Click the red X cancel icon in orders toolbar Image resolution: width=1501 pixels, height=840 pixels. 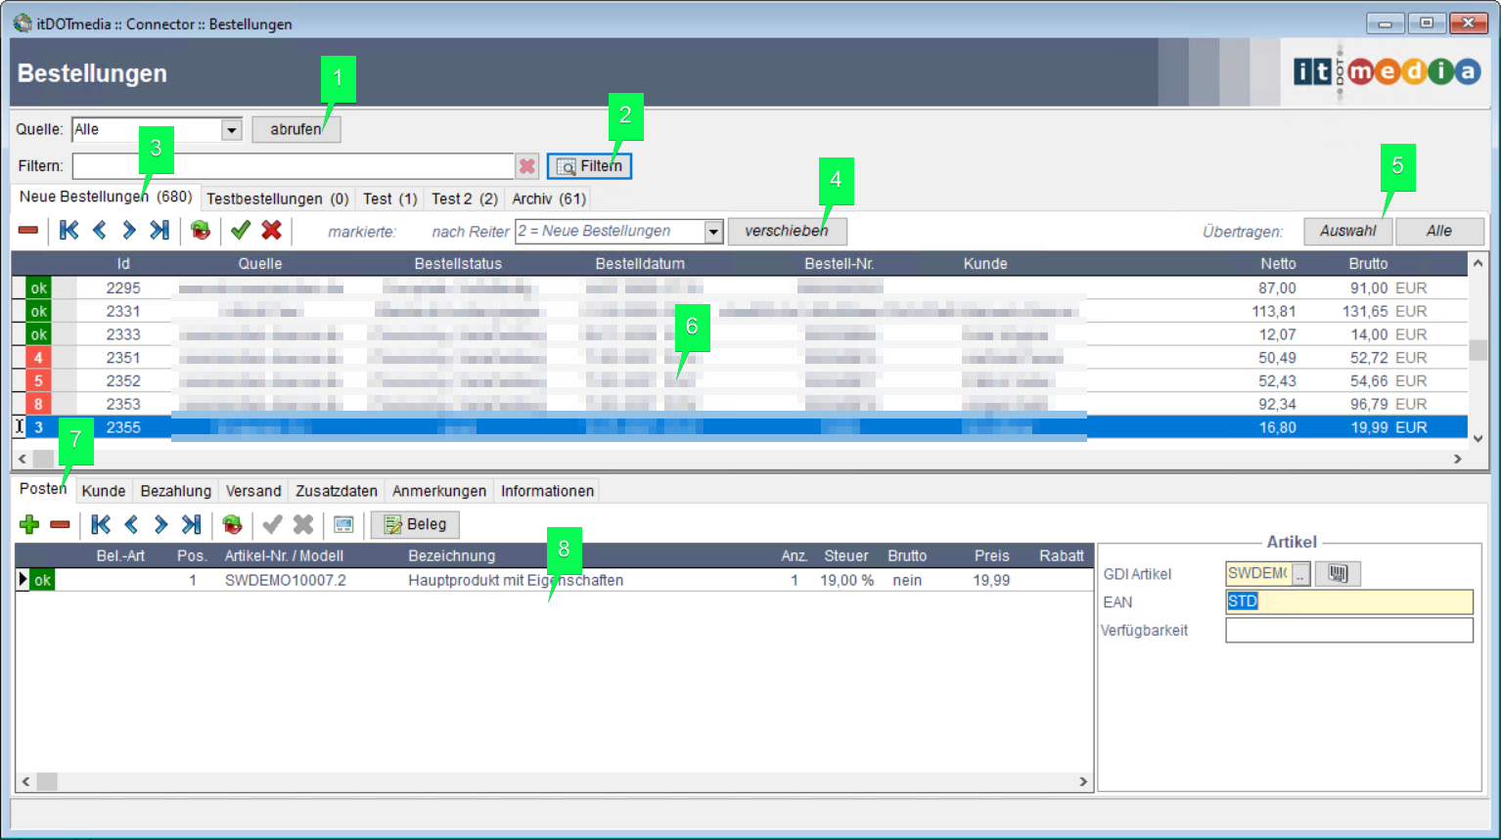[x=272, y=231]
